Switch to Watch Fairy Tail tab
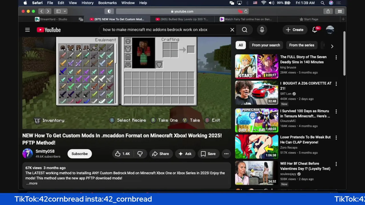This screenshot has height=205, width=365. click(246, 19)
